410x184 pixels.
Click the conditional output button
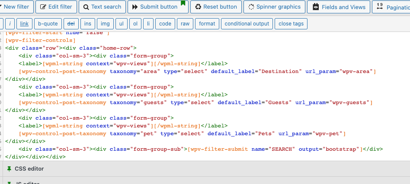click(x=247, y=24)
